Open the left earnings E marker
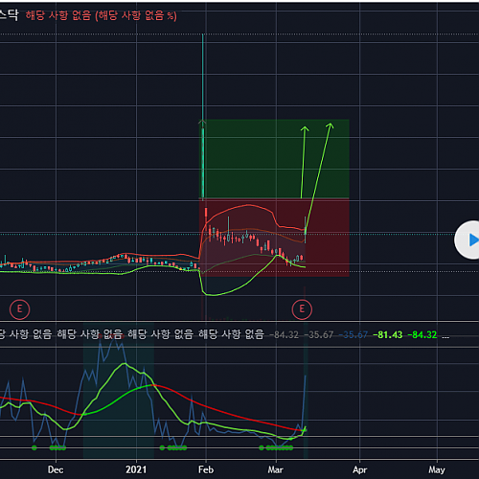479x479 pixels. tap(19, 309)
